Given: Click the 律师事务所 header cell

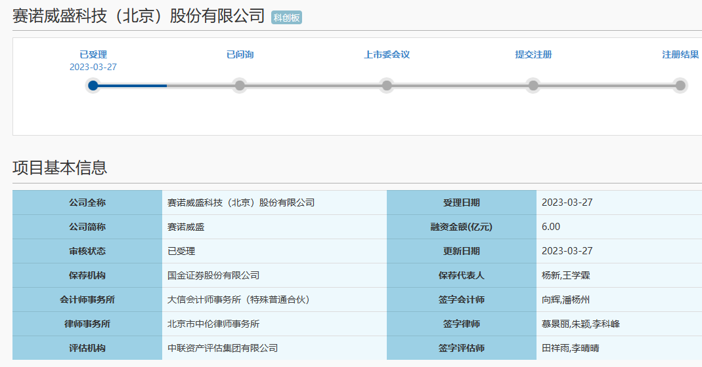Looking at the screenshot, I should click(x=87, y=324).
